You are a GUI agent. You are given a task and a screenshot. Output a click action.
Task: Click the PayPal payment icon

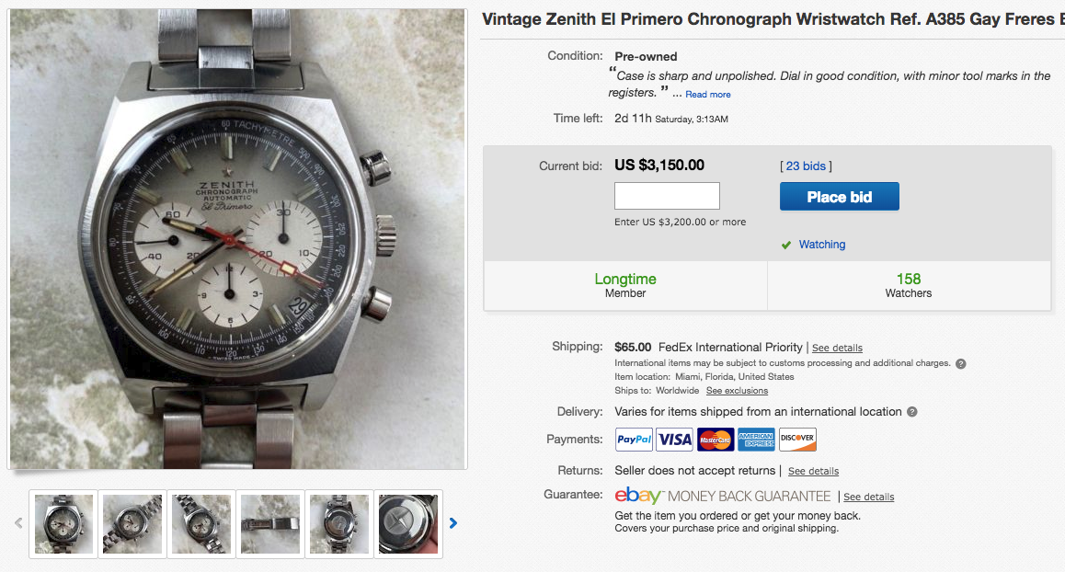click(634, 440)
